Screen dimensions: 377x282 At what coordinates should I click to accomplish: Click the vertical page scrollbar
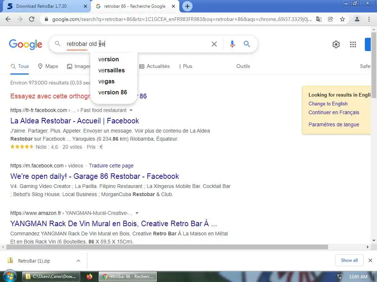pos(374,65)
